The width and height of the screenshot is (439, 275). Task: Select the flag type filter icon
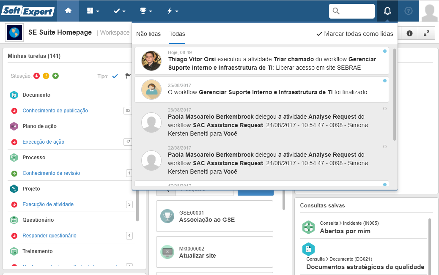coord(128,76)
